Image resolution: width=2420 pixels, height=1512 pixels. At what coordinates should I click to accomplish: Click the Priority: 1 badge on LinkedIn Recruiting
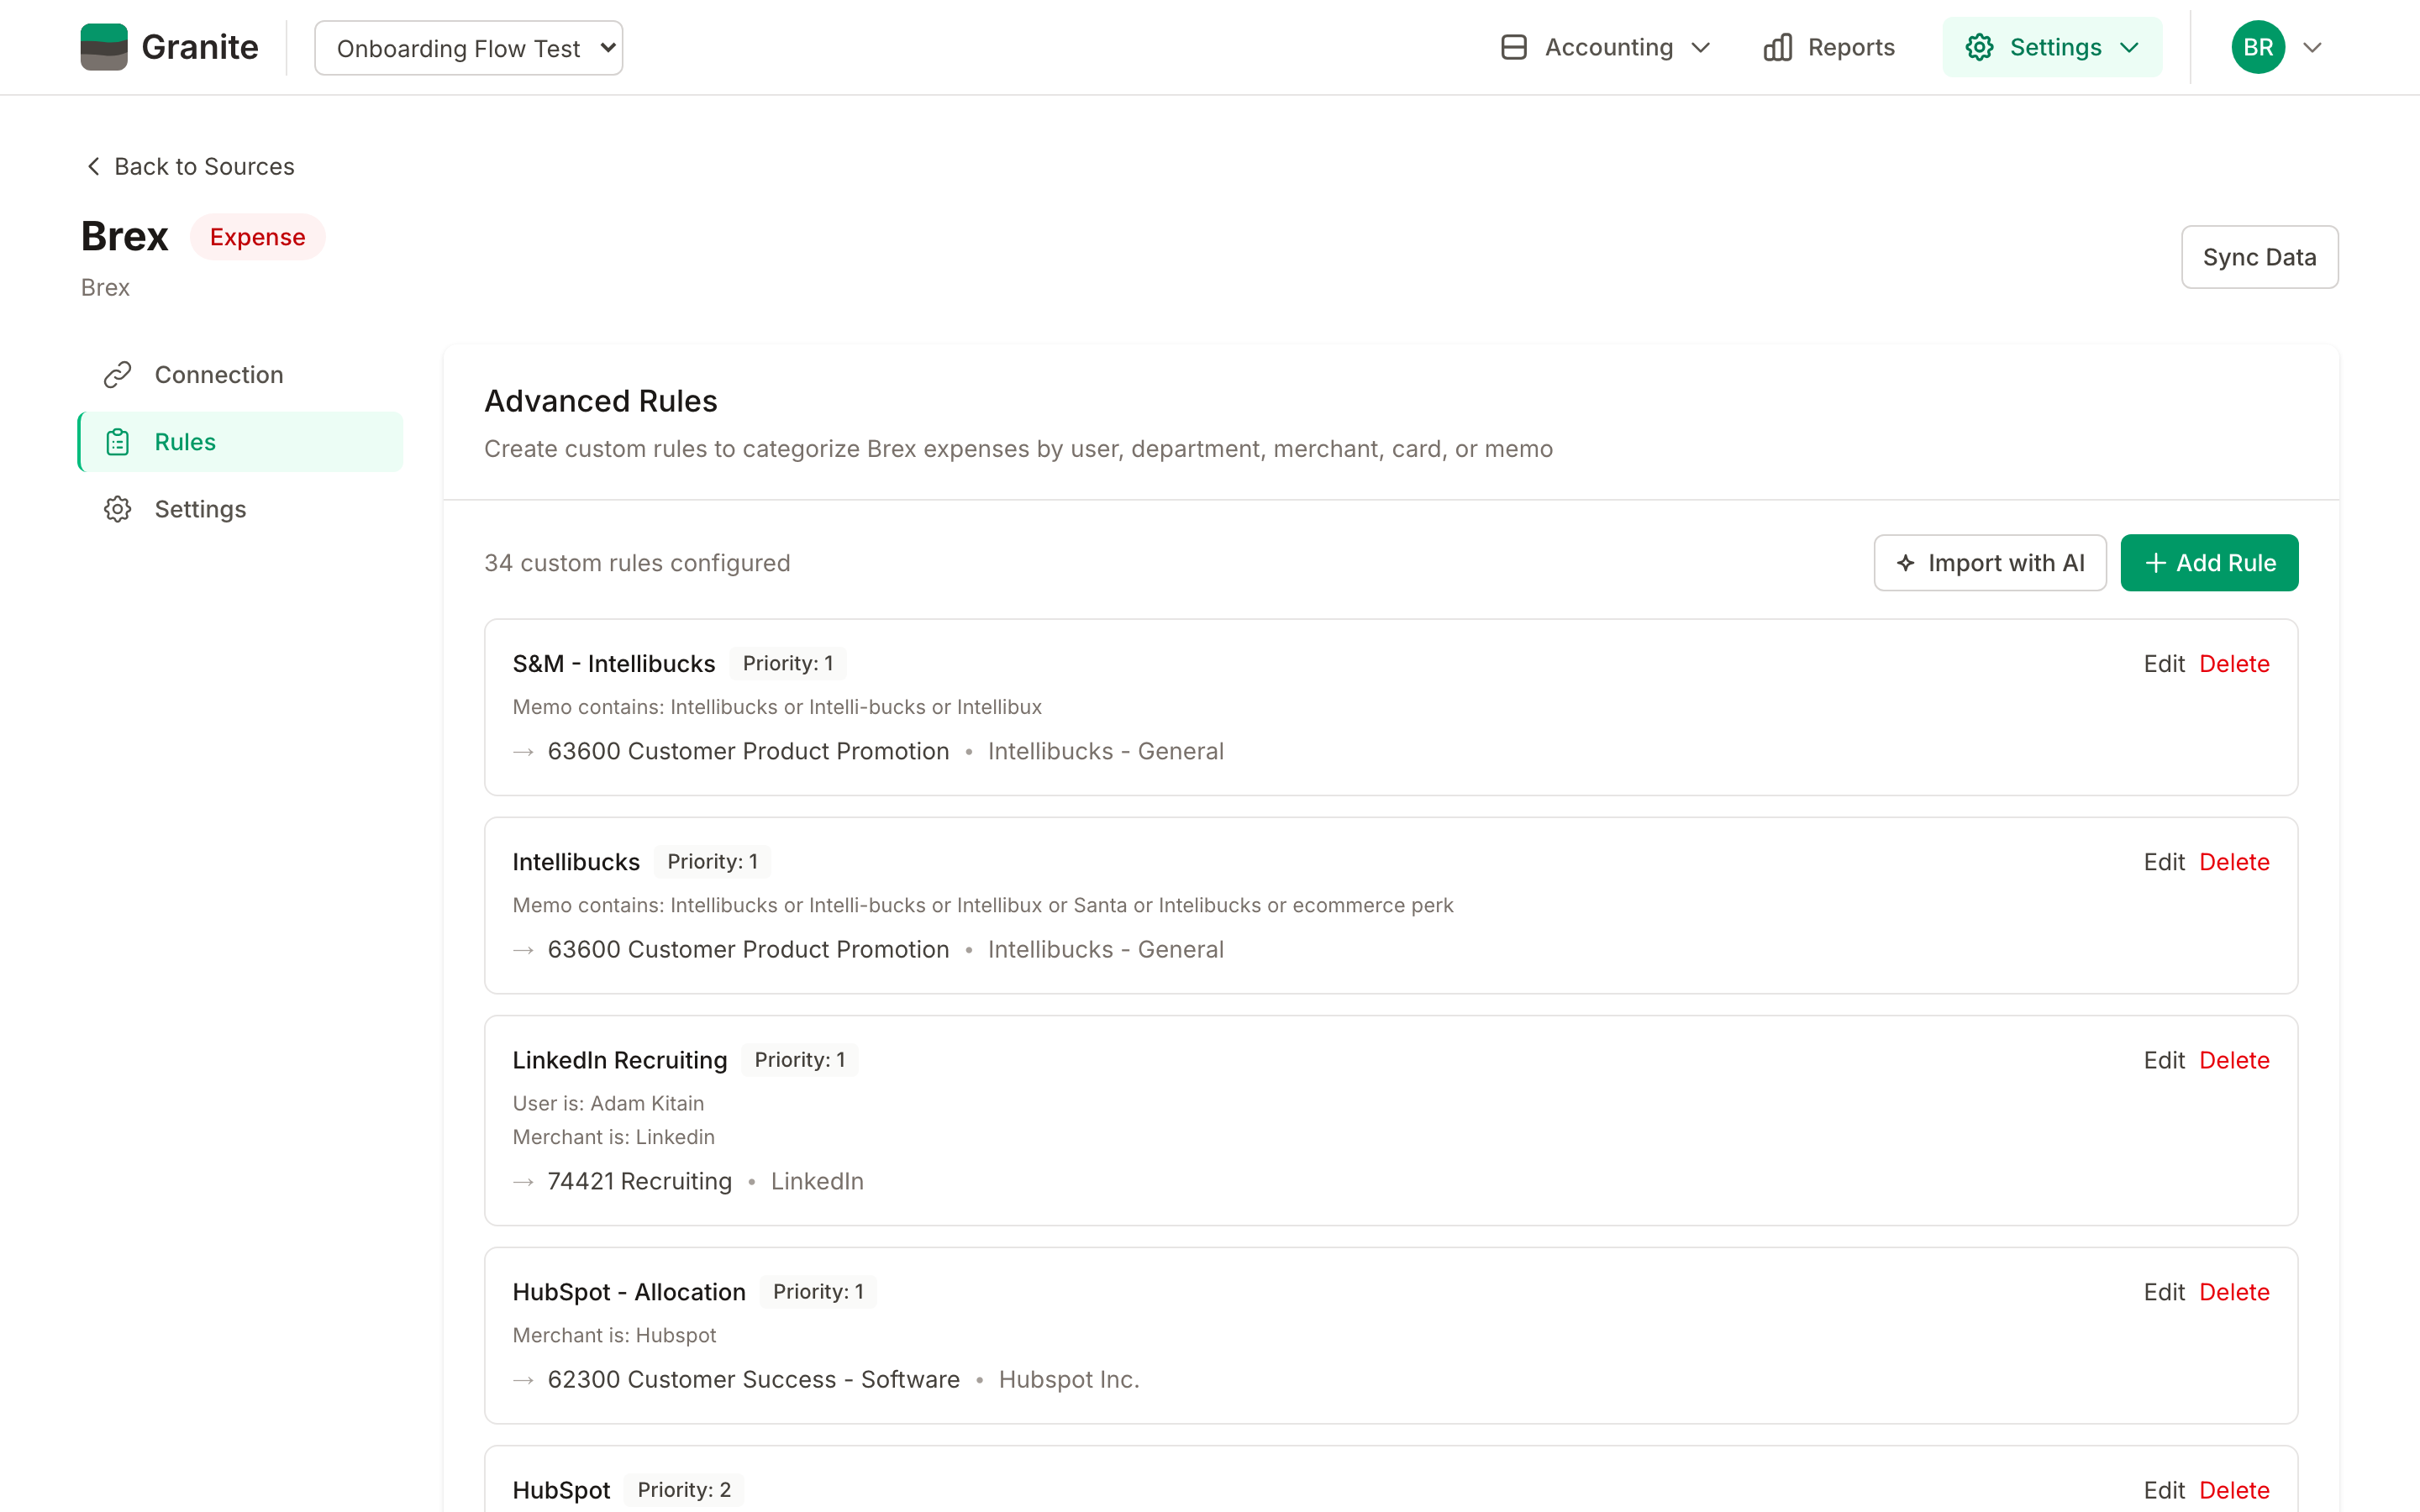[x=800, y=1060]
